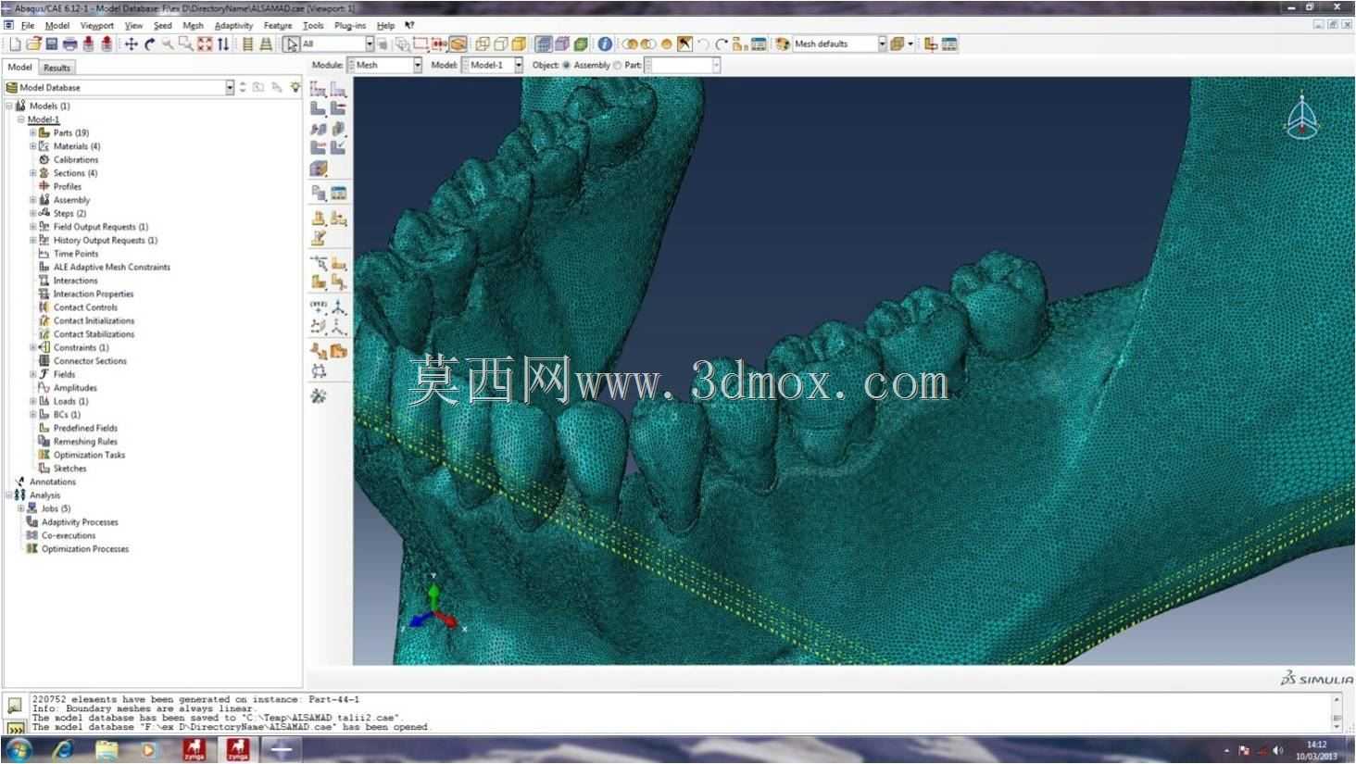Switch to the Results tab
Image resolution: width=1356 pixels, height=764 pixels.
pyautogui.click(x=56, y=68)
